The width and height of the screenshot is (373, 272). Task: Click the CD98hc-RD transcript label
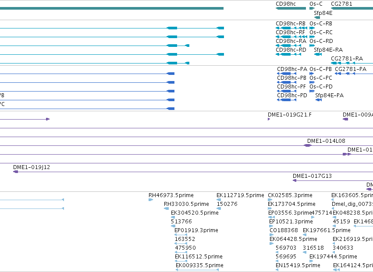pos(291,50)
